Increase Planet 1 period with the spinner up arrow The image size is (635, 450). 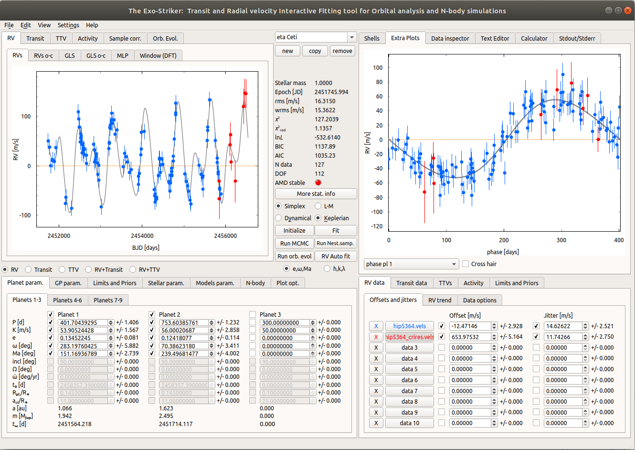tap(110, 321)
